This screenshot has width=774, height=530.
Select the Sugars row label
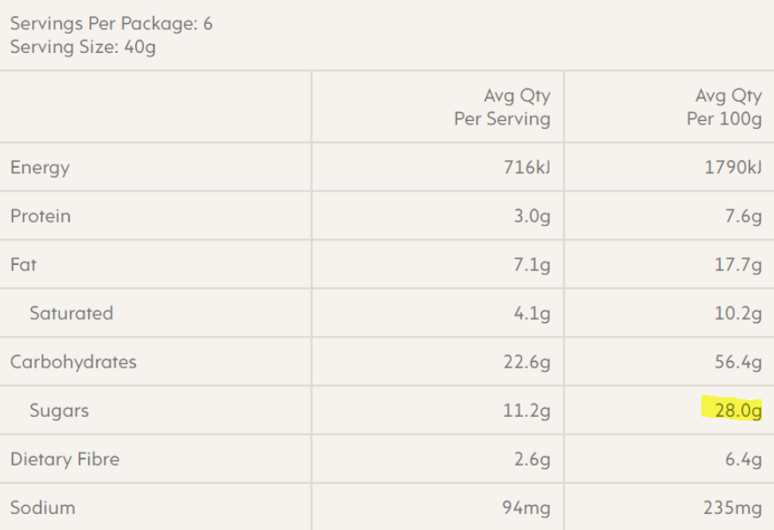coord(59,411)
